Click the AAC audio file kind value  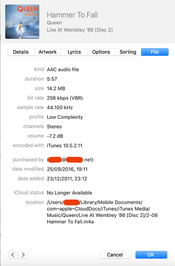click(x=63, y=69)
